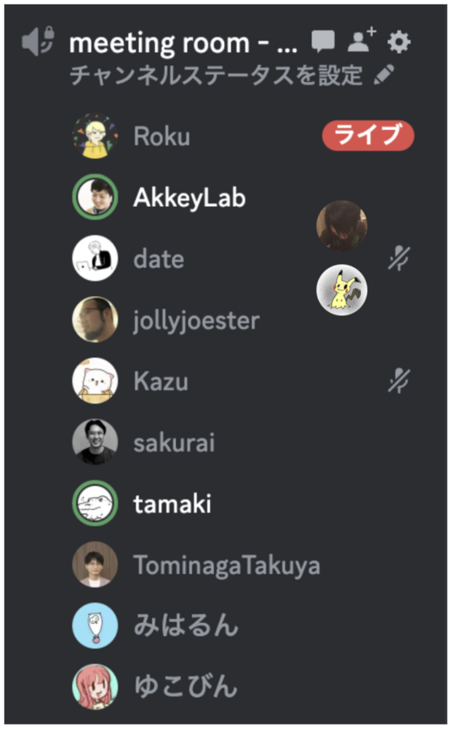
Task: Click Roku's red ライブ live badge
Action: [368, 136]
